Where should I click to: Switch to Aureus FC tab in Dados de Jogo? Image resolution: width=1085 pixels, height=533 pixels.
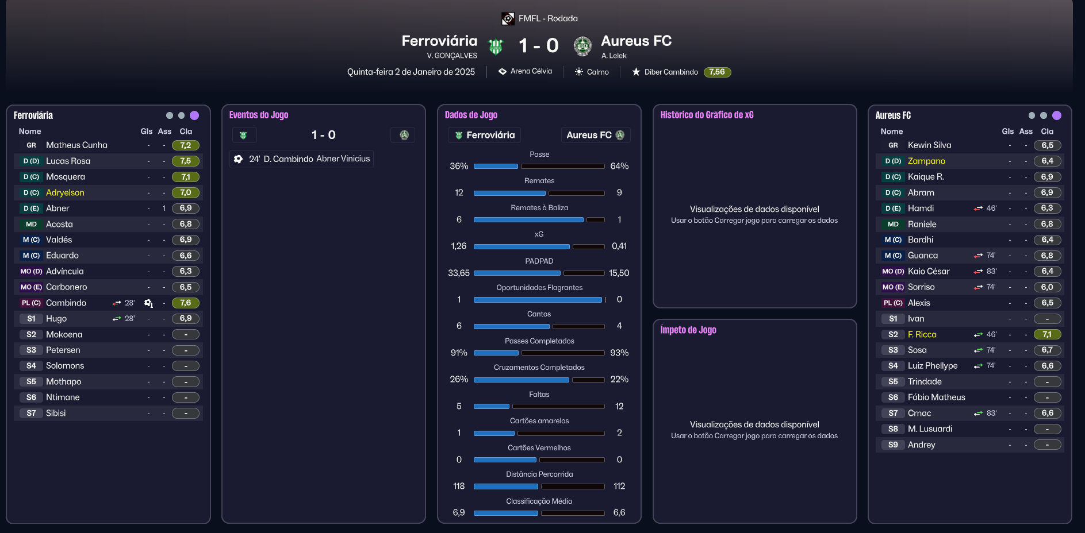(x=595, y=135)
